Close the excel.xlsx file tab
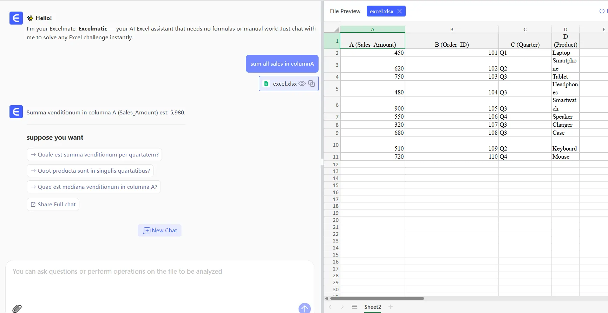Screen dimensions: 608x313 coord(399,11)
